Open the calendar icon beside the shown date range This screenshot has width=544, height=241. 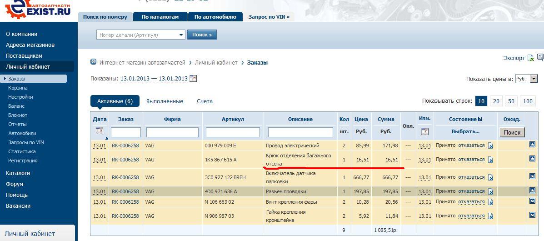(193, 78)
